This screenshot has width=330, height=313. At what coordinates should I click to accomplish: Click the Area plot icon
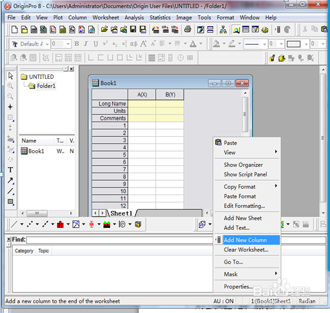(x=107, y=224)
